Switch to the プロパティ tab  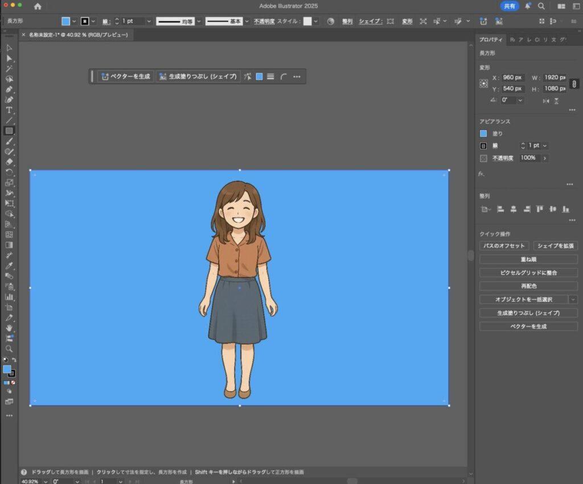pyautogui.click(x=490, y=40)
